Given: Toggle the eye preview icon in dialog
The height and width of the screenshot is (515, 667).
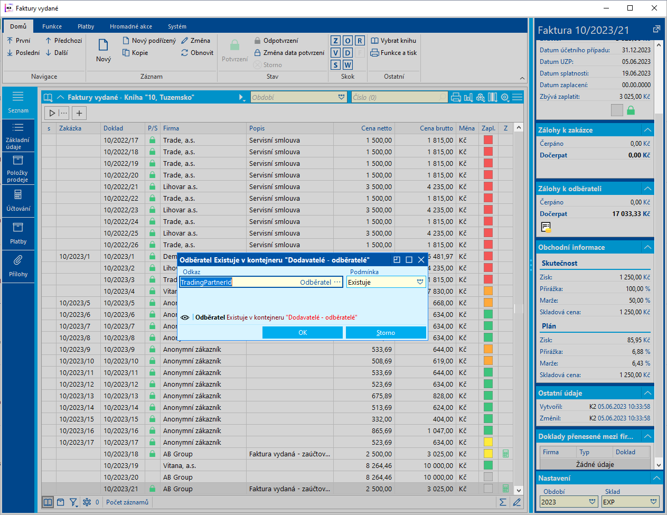Looking at the screenshot, I should pyautogui.click(x=185, y=317).
